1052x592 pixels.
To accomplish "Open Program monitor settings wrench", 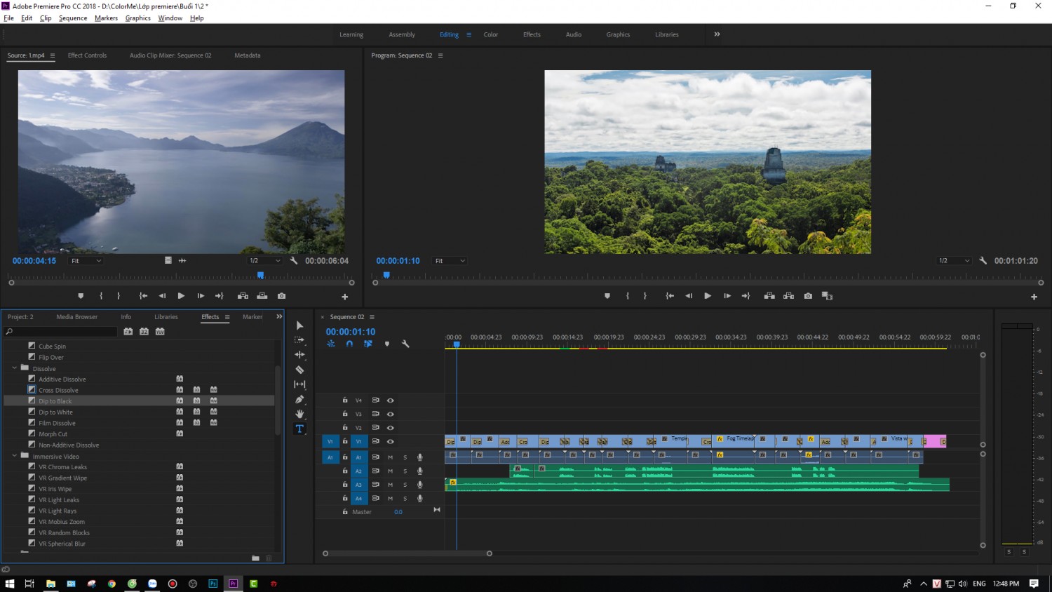I will pos(983,260).
